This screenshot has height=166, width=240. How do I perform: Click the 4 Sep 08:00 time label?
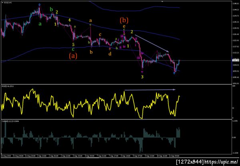(90, 156)
